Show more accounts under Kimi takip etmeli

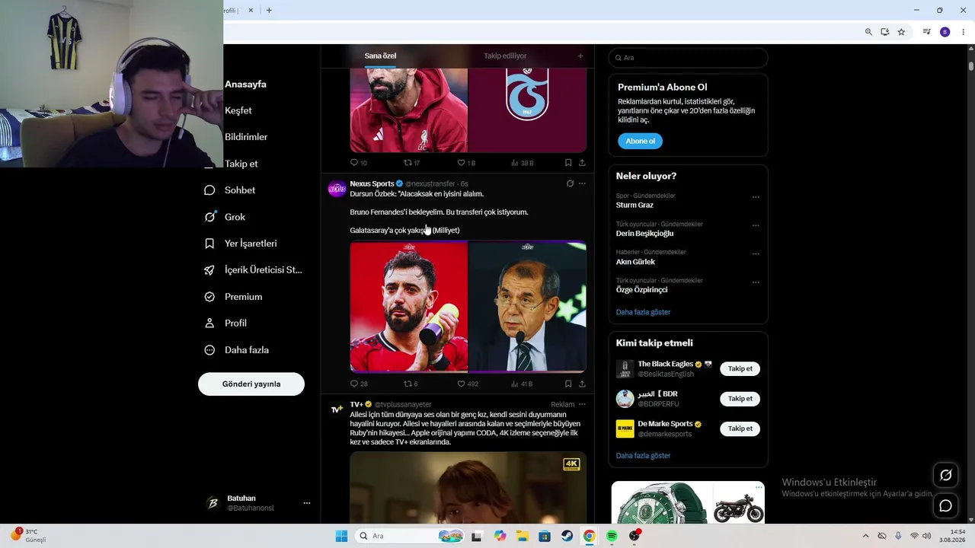(x=643, y=456)
